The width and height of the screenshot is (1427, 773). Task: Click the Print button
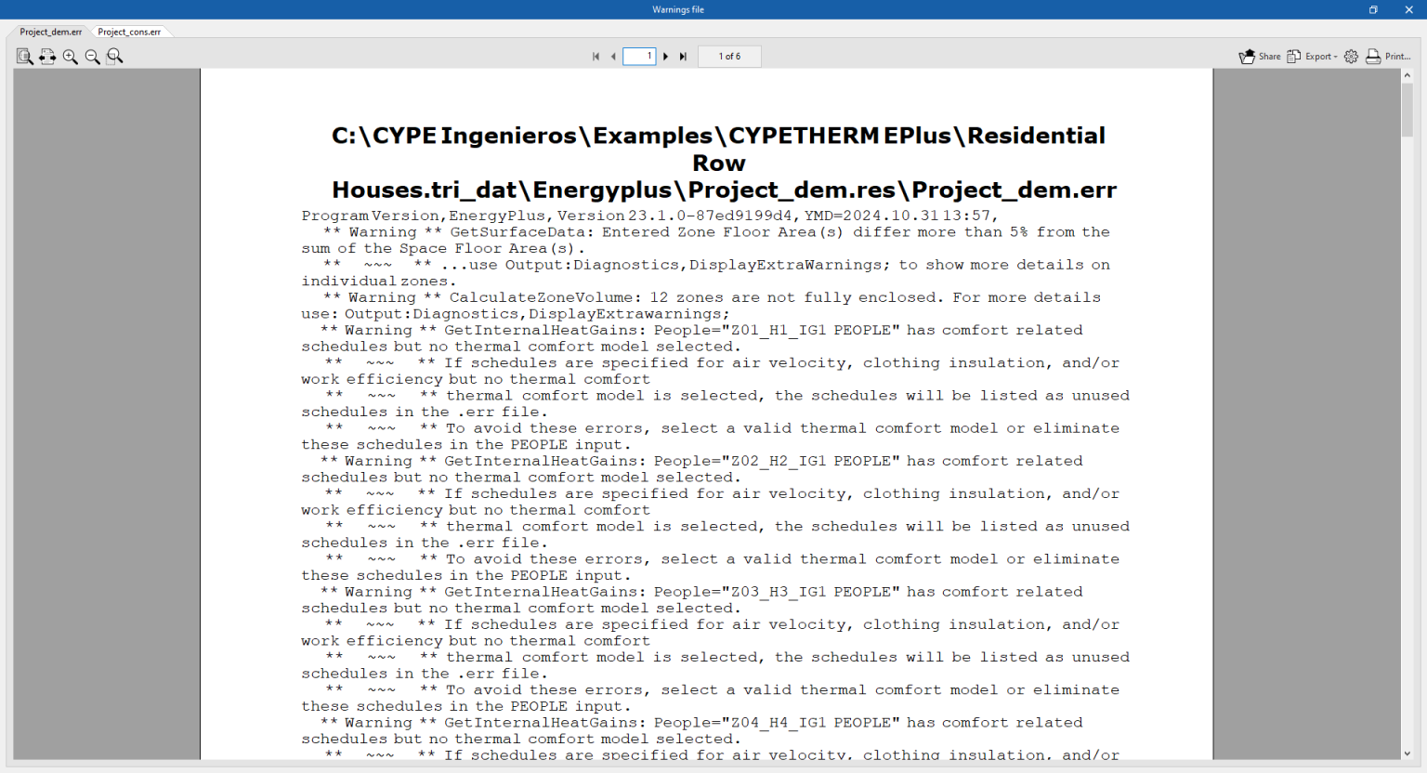pos(1388,57)
